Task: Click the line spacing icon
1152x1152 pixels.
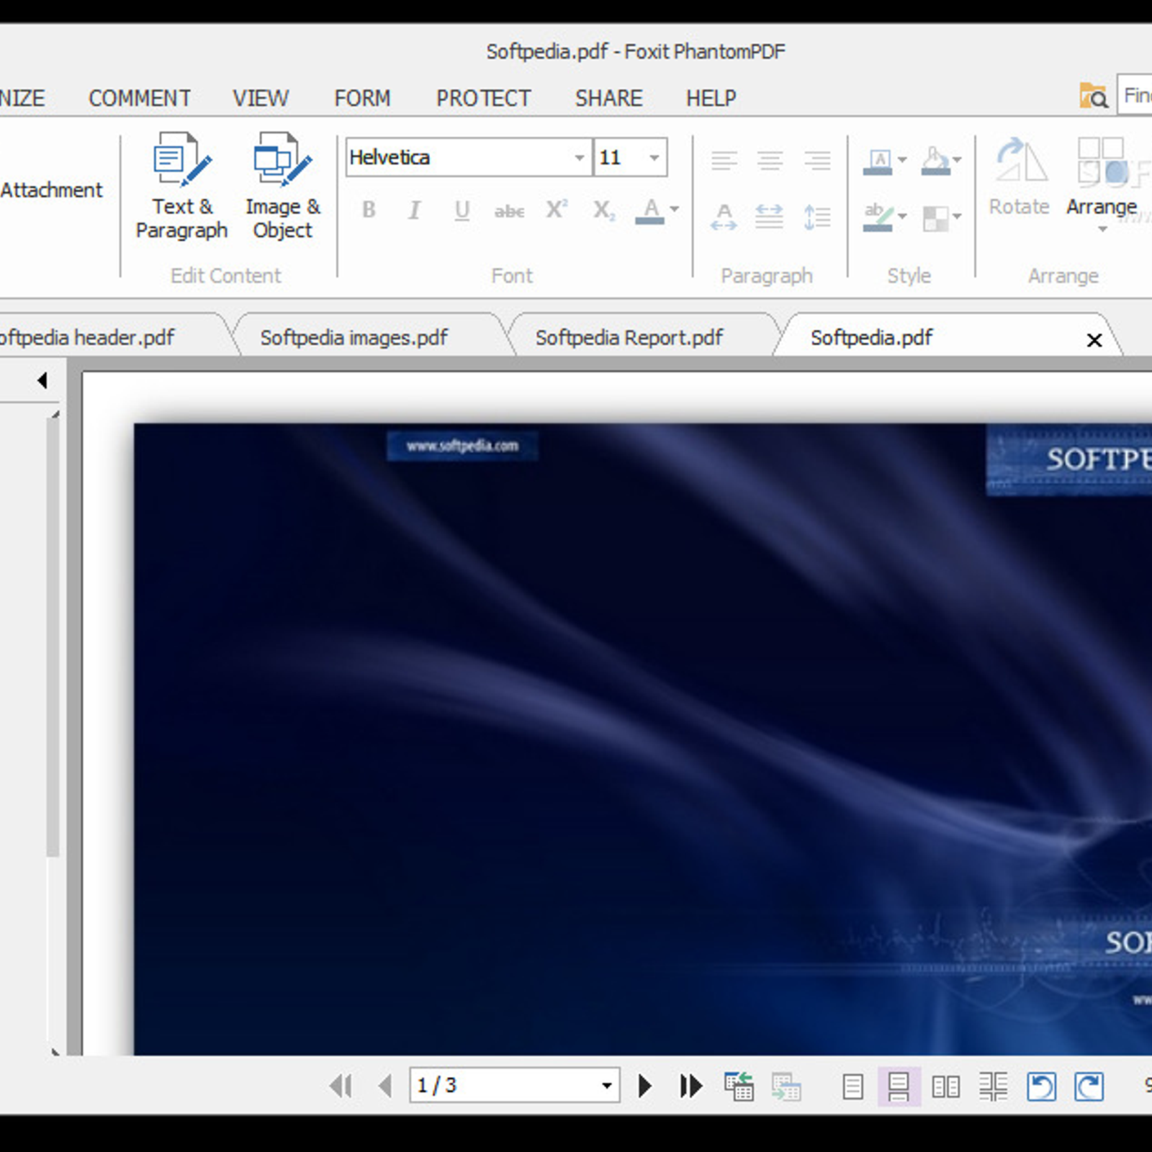Action: click(817, 216)
